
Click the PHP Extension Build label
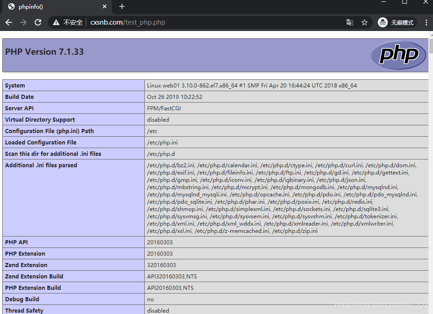pos(33,288)
